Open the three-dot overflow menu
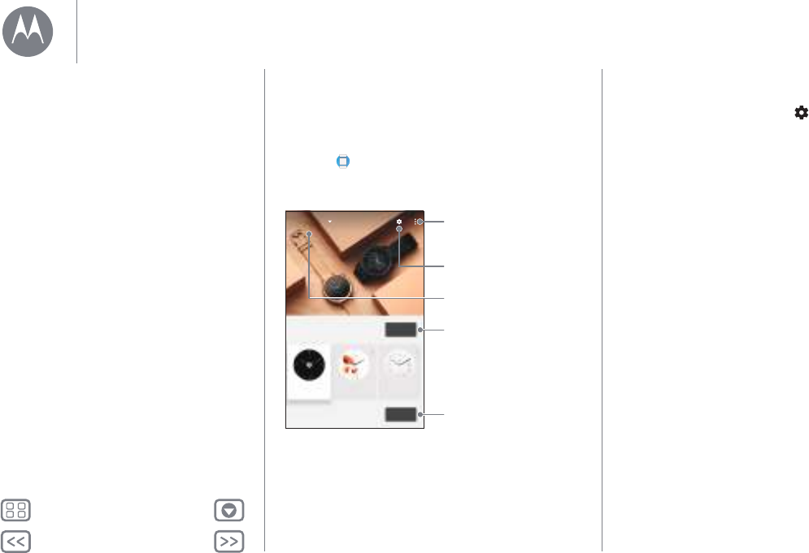Viewport: 809px width, 553px height. coord(415,222)
